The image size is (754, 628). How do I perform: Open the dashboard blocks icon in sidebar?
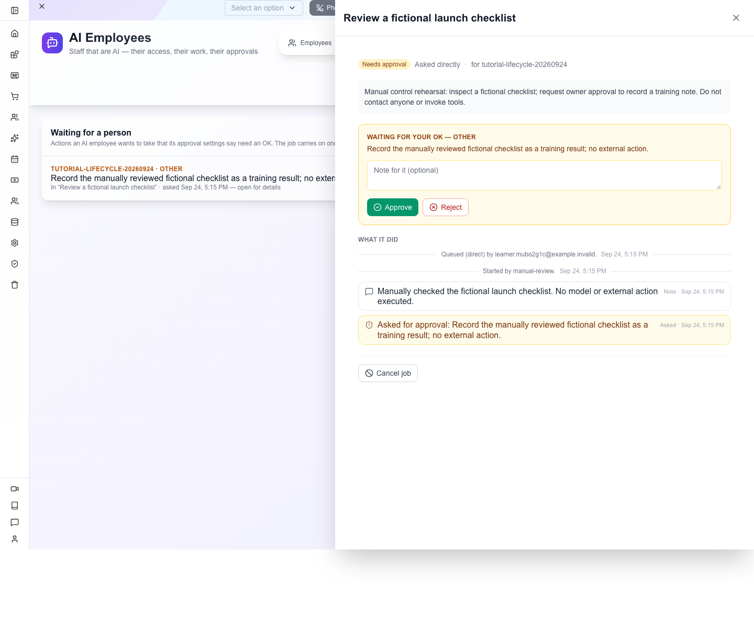point(15,54)
